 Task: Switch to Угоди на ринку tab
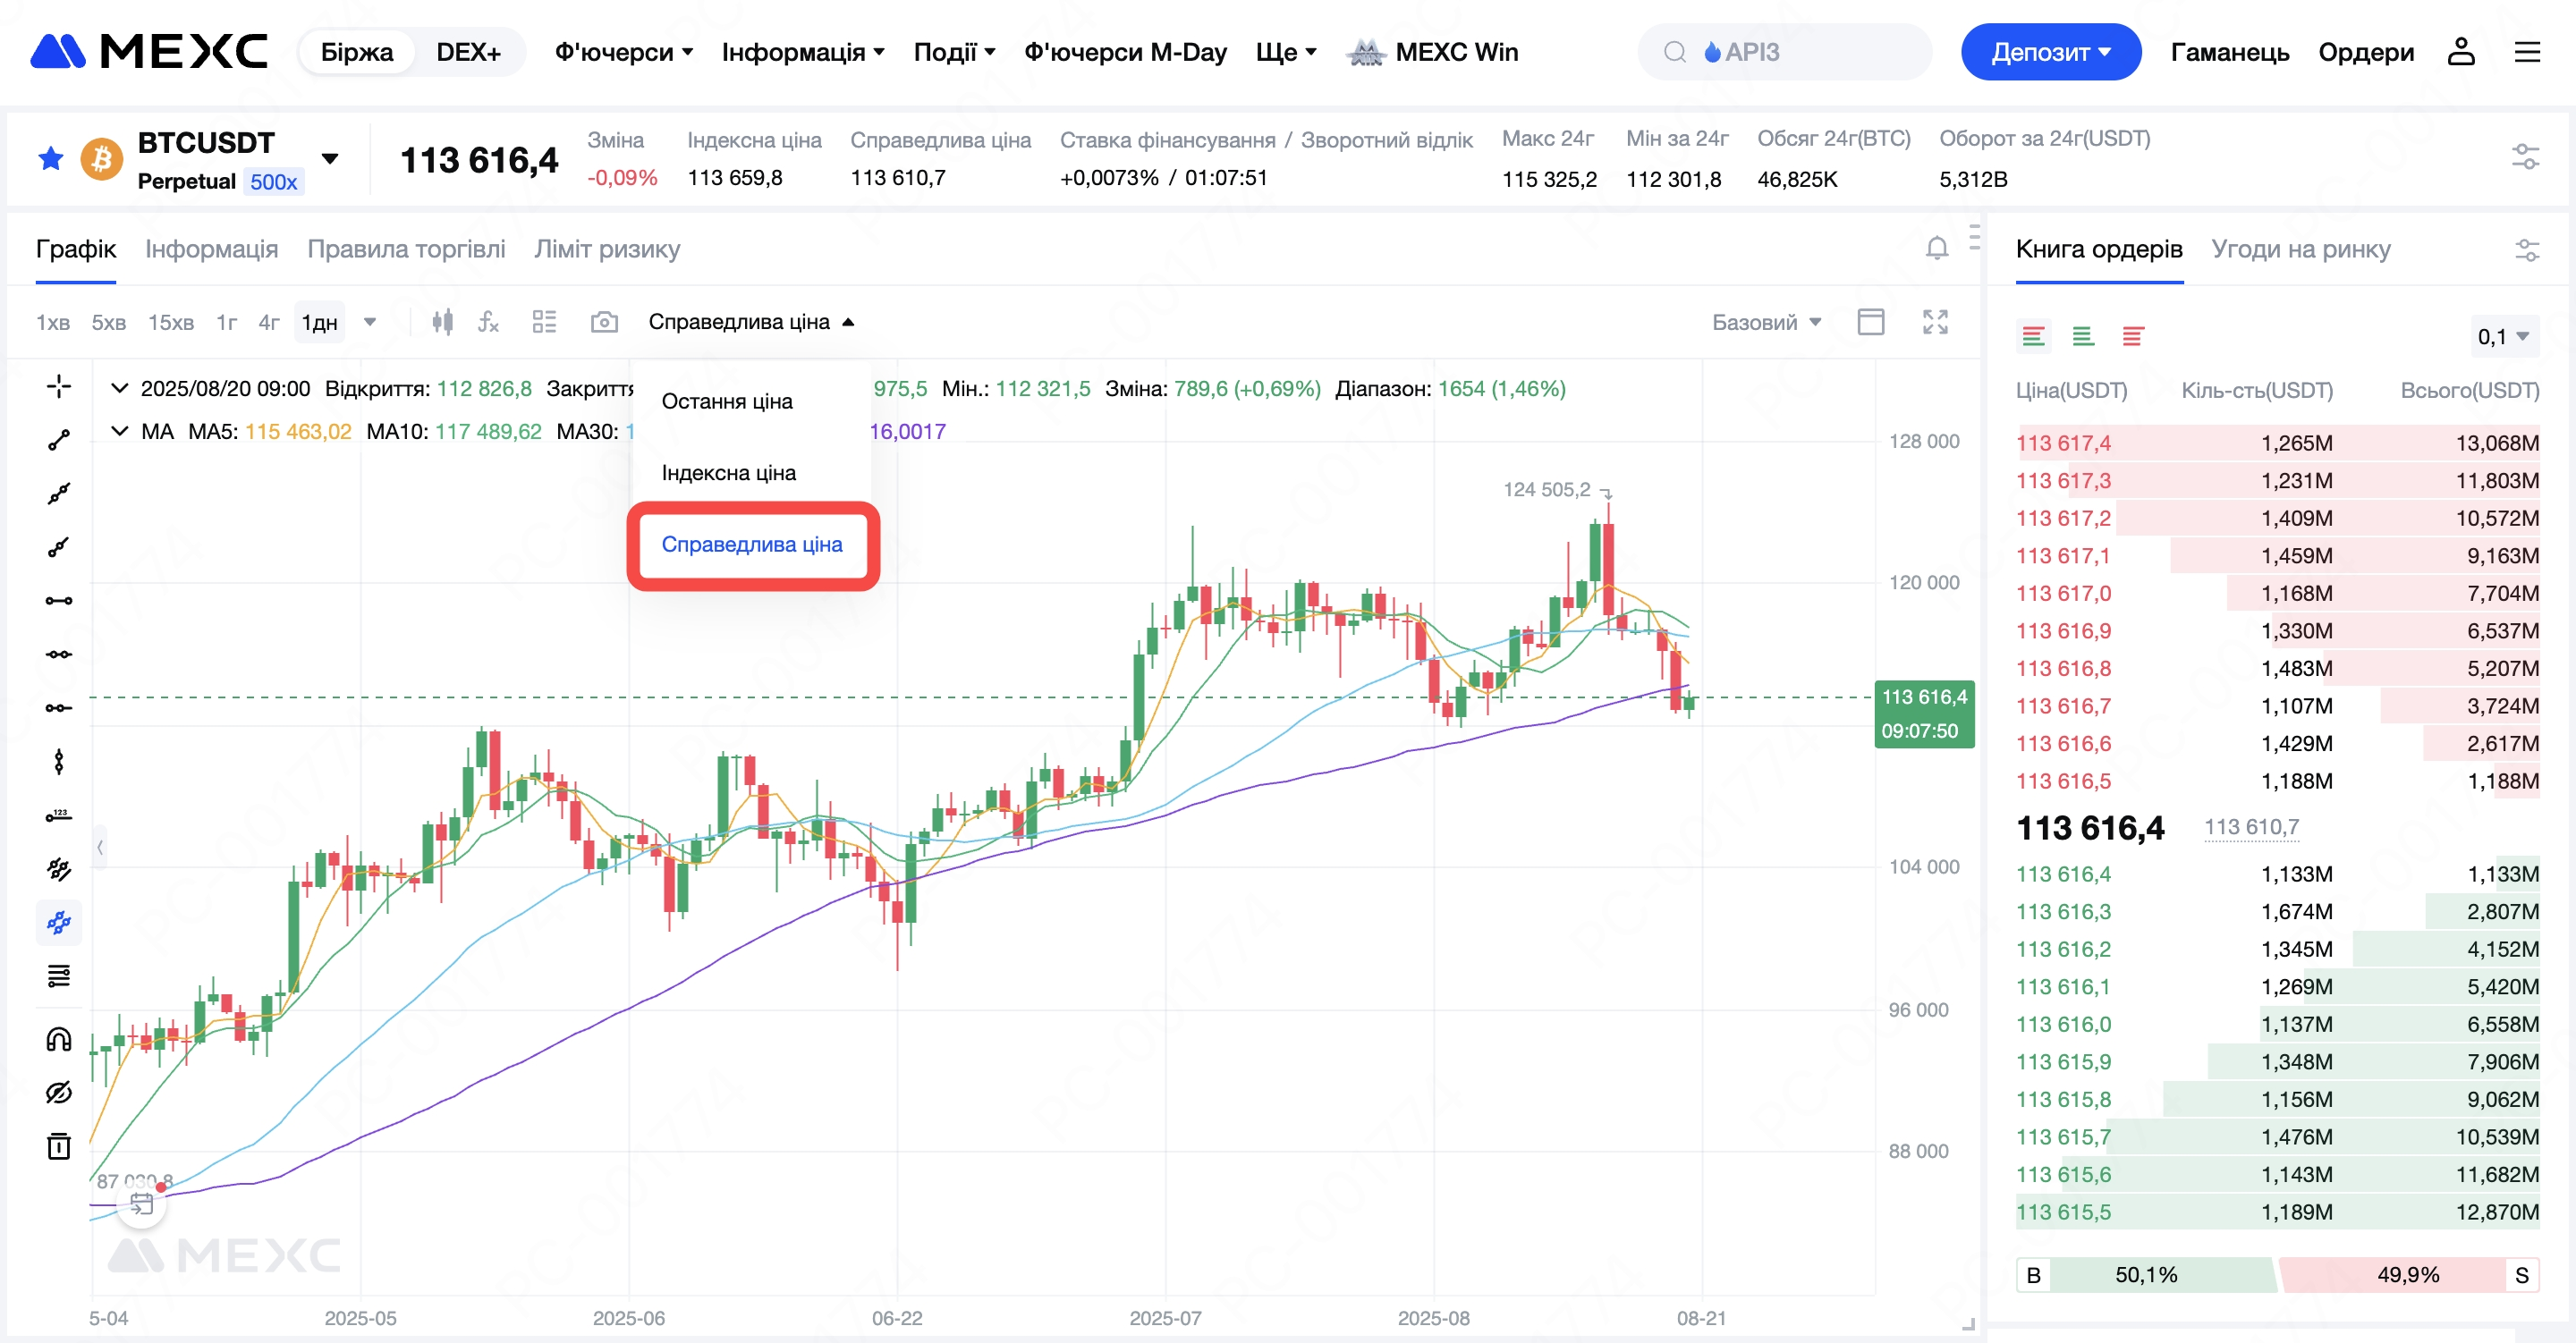pyautogui.click(x=2300, y=249)
